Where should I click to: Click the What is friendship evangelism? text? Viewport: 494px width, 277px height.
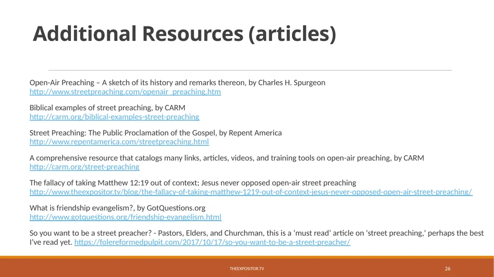pos(118,208)
